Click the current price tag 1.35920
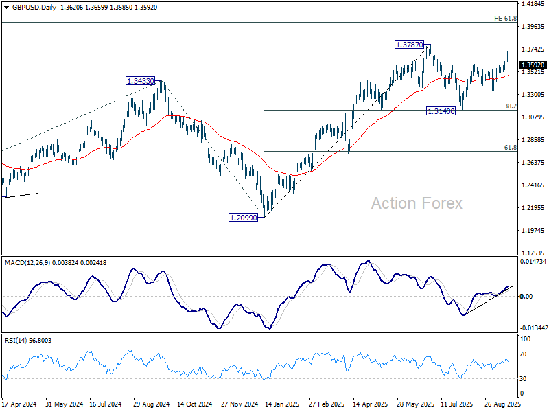This screenshot has width=549, height=412. click(533, 65)
